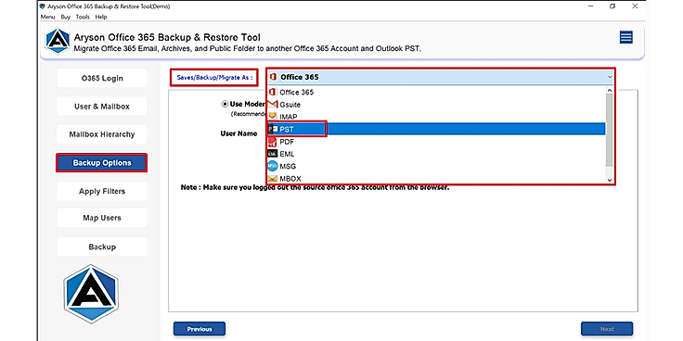Go to the Backup Options step
Viewport: 683px width, 341px height.
pos(102,163)
